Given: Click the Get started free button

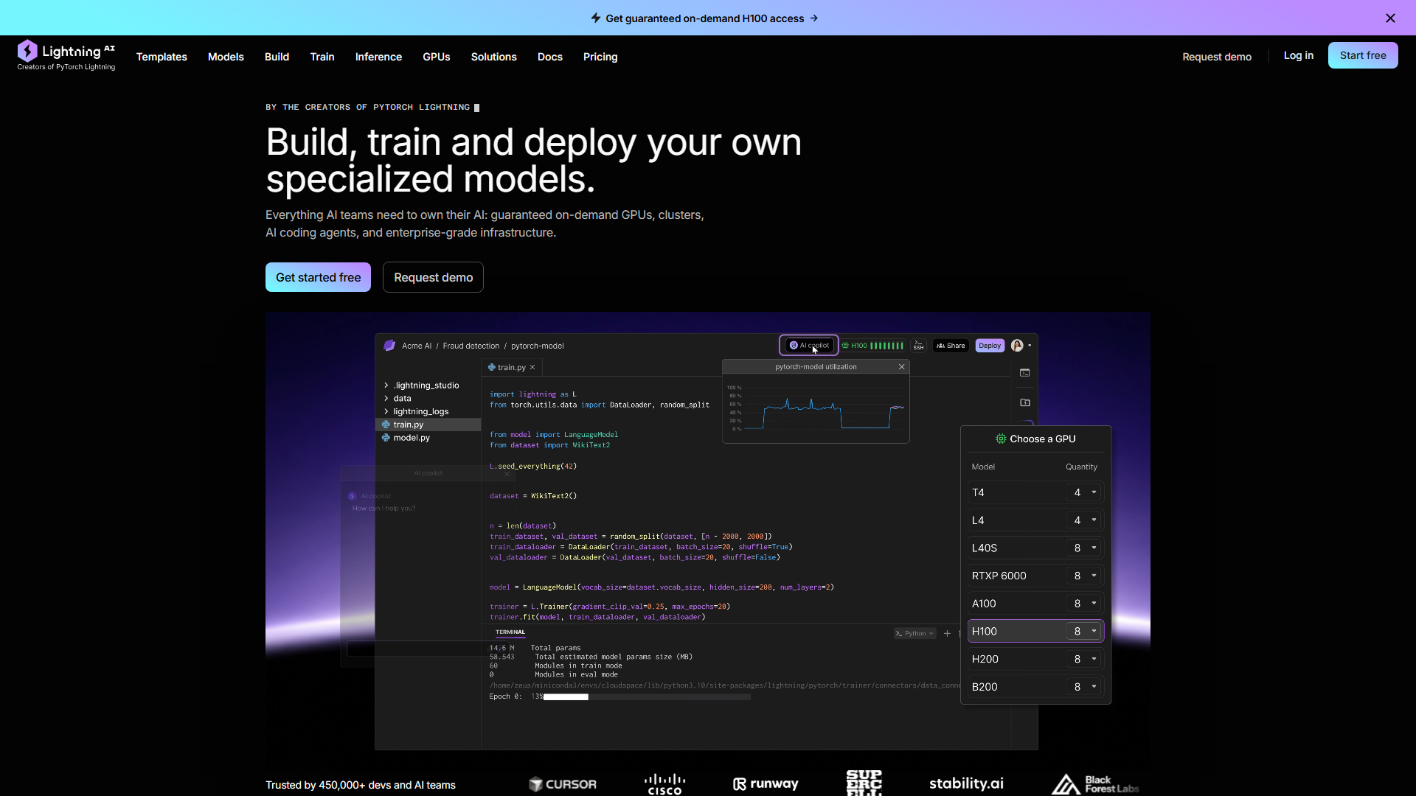Looking at the screenshot, I should [x=318, y=277].
